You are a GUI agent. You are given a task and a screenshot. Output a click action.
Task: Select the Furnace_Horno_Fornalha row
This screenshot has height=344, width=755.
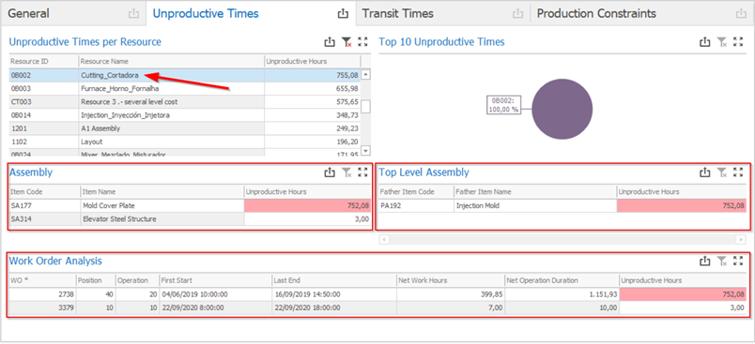[x=185, y=89]
